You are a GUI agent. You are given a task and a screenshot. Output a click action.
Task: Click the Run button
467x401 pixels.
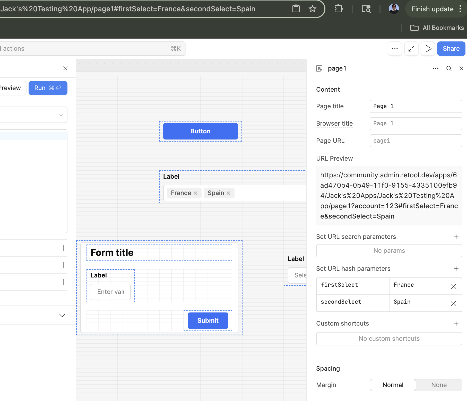48,88
